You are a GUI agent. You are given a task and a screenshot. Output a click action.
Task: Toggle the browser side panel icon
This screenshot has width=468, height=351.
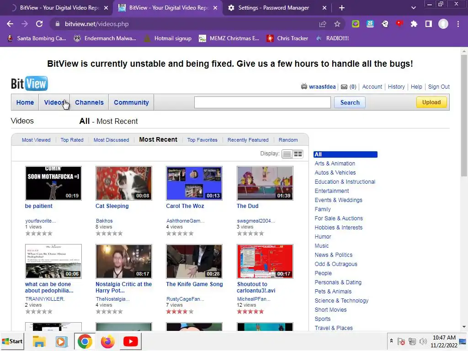coord(429,24)
